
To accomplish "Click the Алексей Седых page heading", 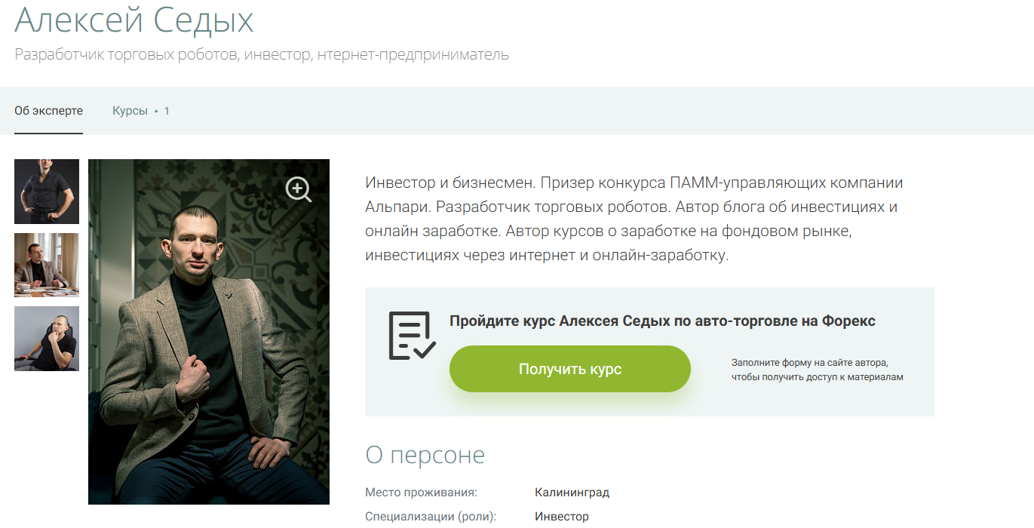I will tap(134, 20).
